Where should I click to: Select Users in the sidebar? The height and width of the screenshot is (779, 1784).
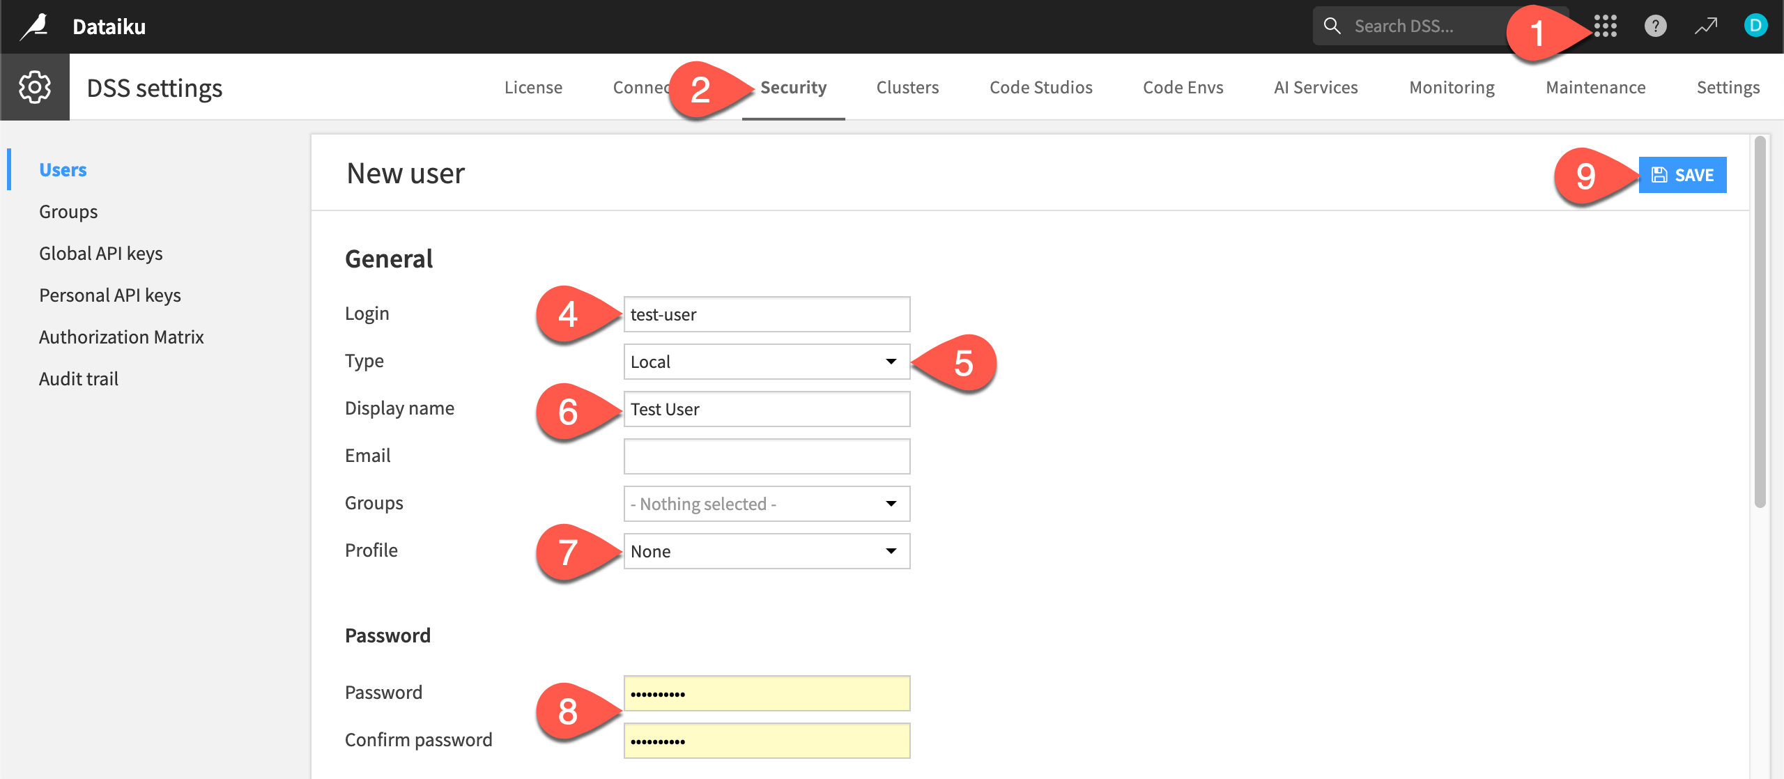coord(63,169)
